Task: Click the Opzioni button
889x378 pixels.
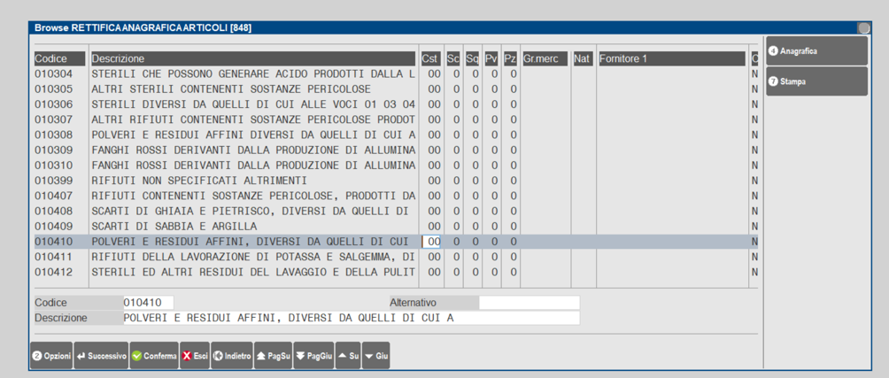Action: (52, 355)
